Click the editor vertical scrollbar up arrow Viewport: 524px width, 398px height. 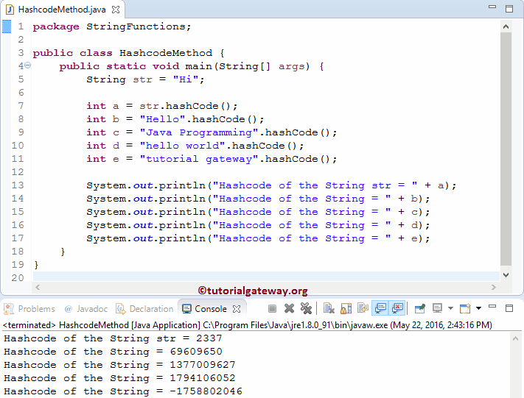click(506, 26)
